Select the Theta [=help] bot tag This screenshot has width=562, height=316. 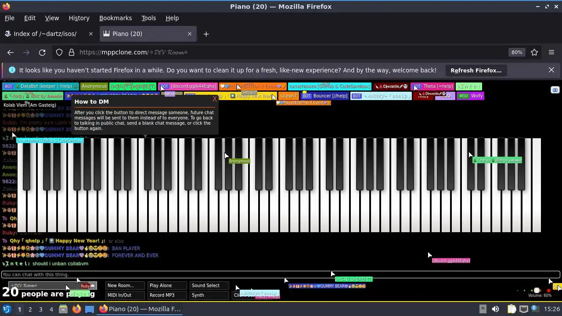pyautogui.click(x=432, y=86)
